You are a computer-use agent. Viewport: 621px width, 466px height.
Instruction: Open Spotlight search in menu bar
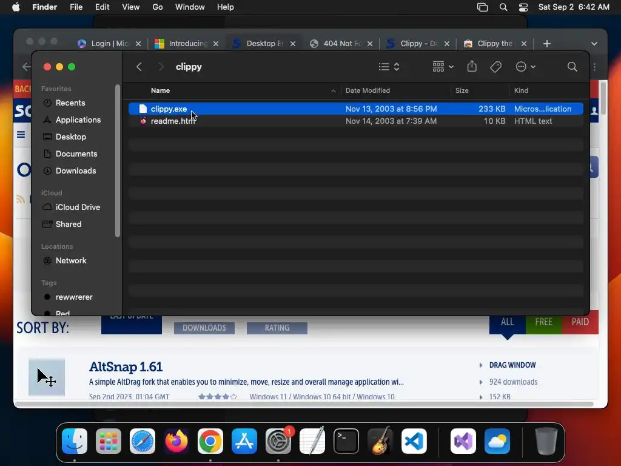point(503,7)
